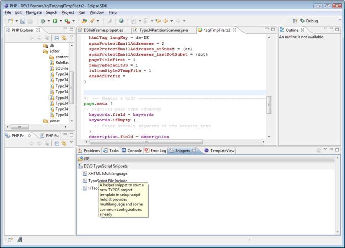
Task: Open the Debug configurations dropdown arrow
Action: point(49,21)
